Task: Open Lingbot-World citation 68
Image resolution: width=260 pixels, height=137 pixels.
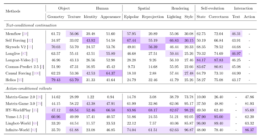Action: point(35,123)
